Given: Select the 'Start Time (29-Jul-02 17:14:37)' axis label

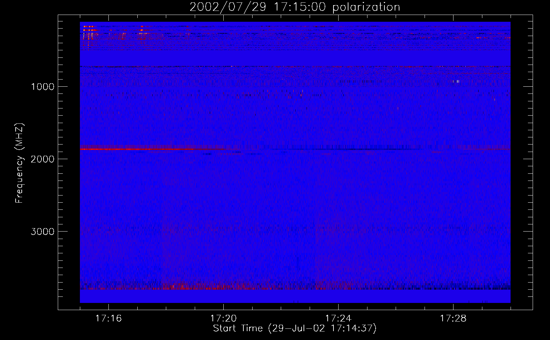Looking at the screenshot, I should pos(295,328).
